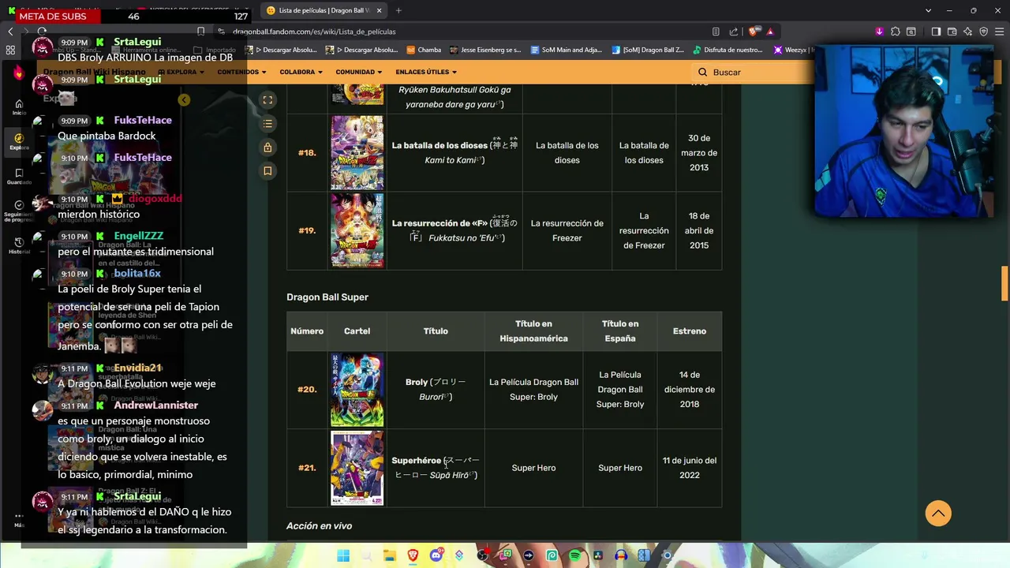Click the share page icon in address bar
Image resolution: width=1010 pixels, height=568 pixels.
(x=734, y=32)
